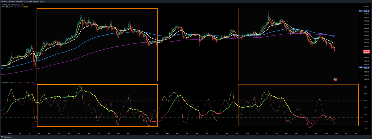Click the 1706.63 white PTO value

(8, 7)
